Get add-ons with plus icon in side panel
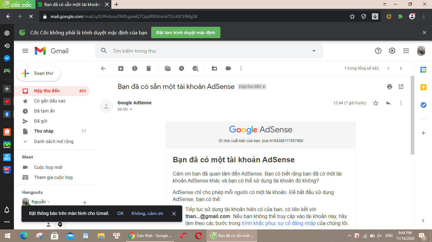The height and width of the screenshot is (242, 432). [x=423, y=133]
